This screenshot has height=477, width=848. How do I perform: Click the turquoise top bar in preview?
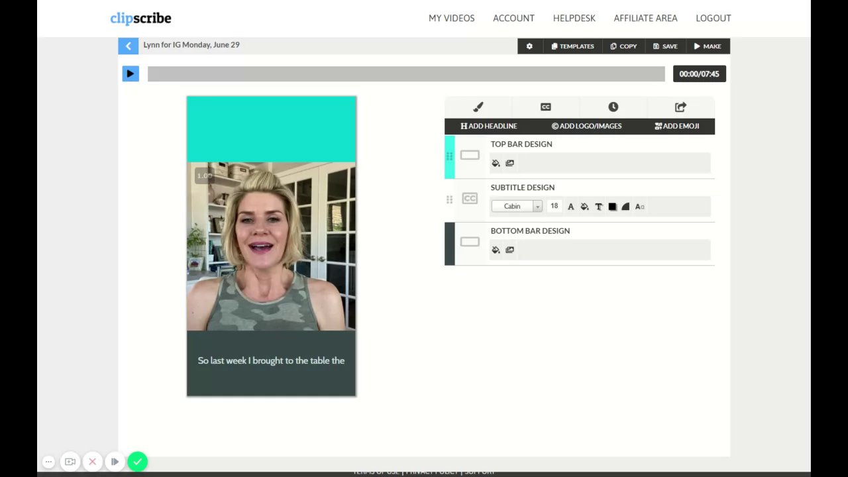[x=272, y=129]
